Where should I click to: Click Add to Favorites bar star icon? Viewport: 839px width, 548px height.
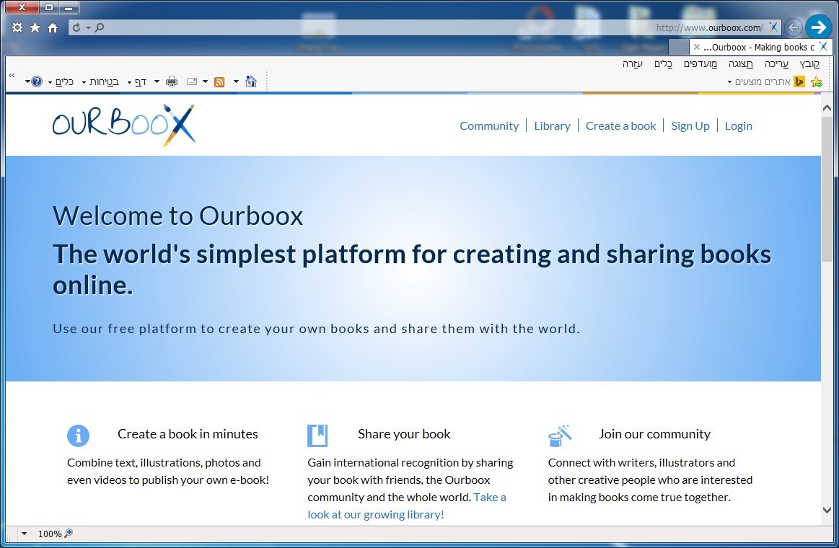pos(817,81)
